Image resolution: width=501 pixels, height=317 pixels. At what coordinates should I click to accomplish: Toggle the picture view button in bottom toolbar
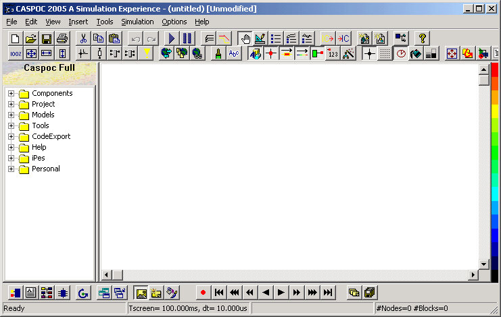pyautogui.click(x=141, y=293)
